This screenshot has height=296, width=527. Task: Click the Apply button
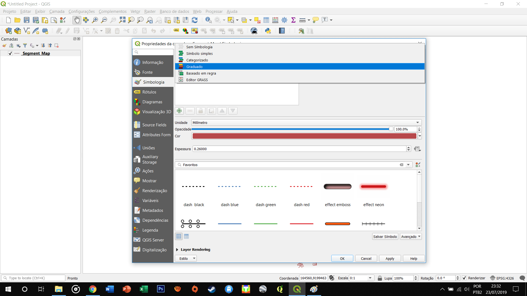tap(390, 258)
